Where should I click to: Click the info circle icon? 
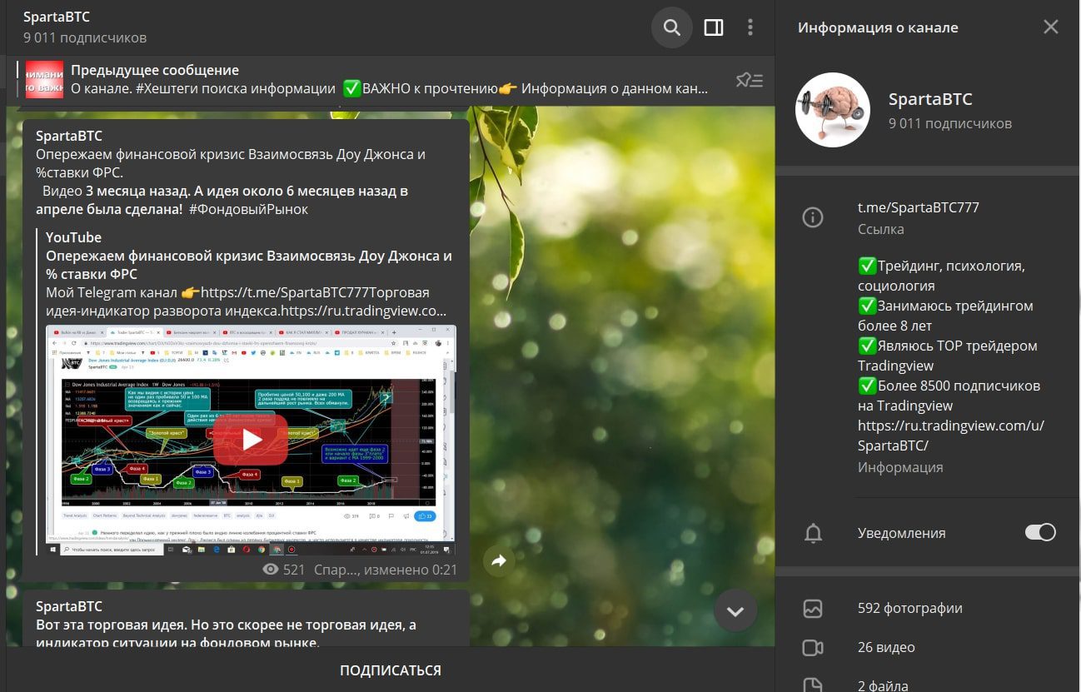(813, 217)
